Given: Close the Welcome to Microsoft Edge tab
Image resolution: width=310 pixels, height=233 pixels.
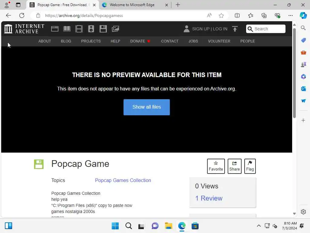Looking at the screenshot, I should click(x=167, y=5).
